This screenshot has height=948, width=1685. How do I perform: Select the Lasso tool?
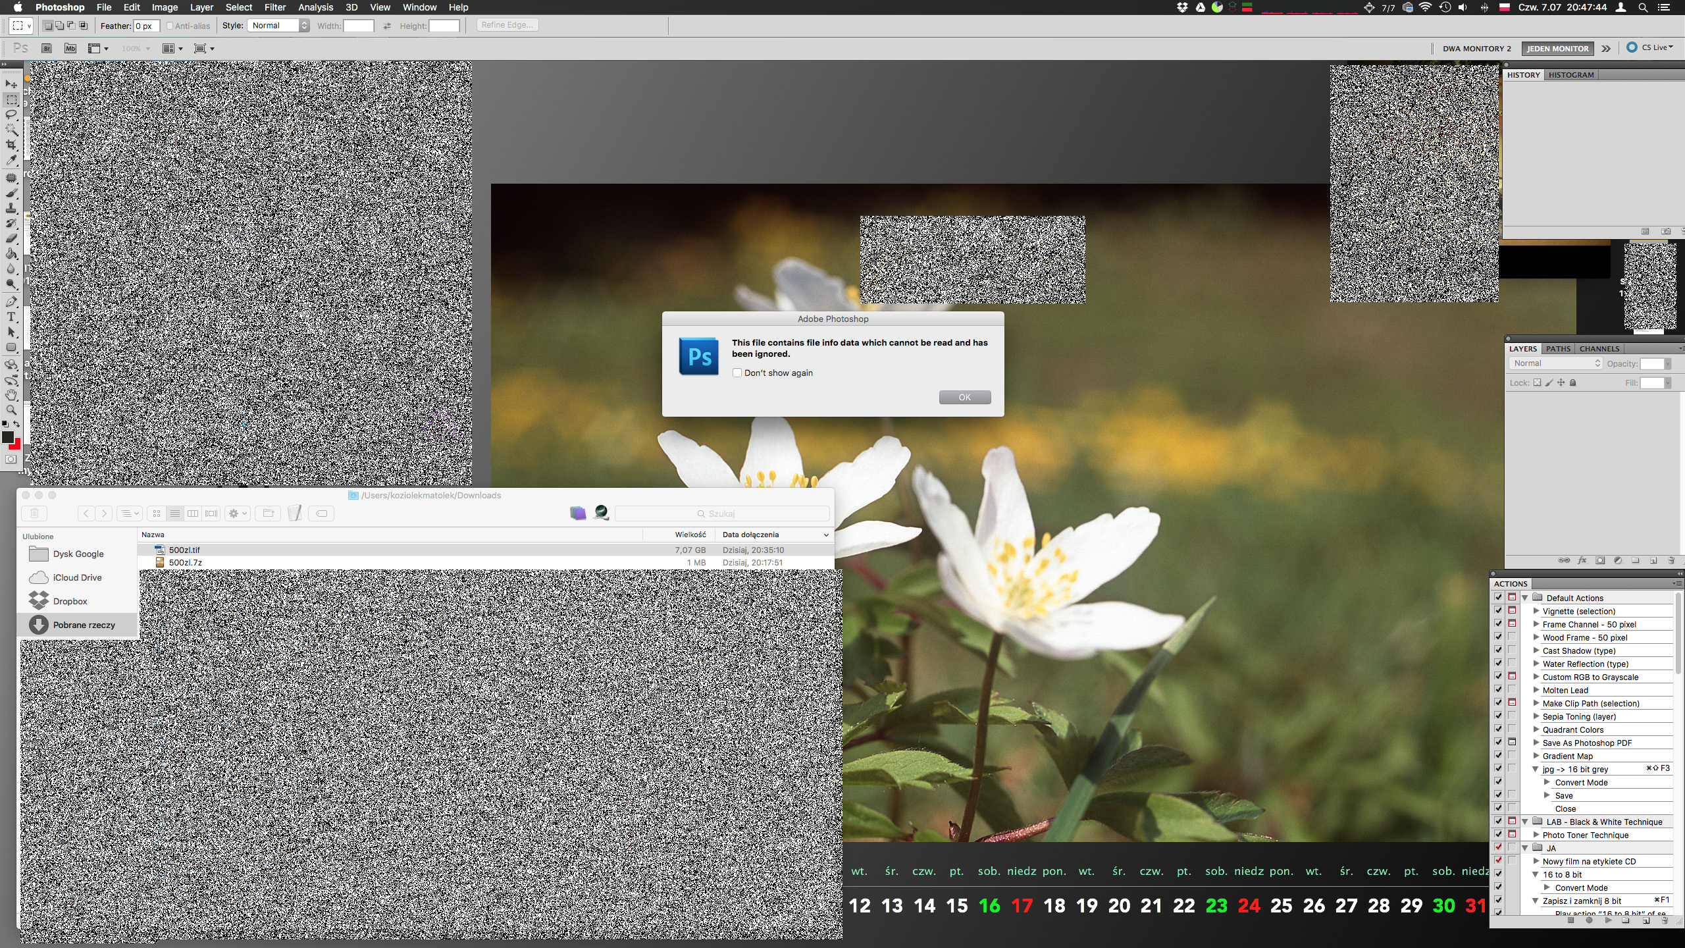click(11, 115)
